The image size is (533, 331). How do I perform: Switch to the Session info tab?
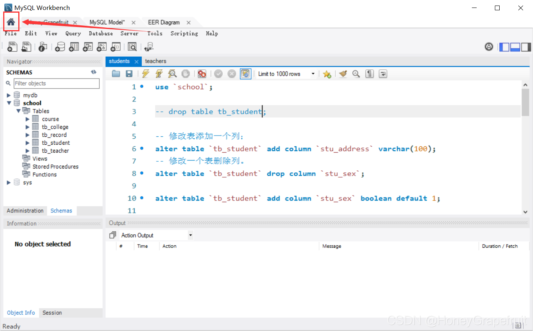coord(52,312)
